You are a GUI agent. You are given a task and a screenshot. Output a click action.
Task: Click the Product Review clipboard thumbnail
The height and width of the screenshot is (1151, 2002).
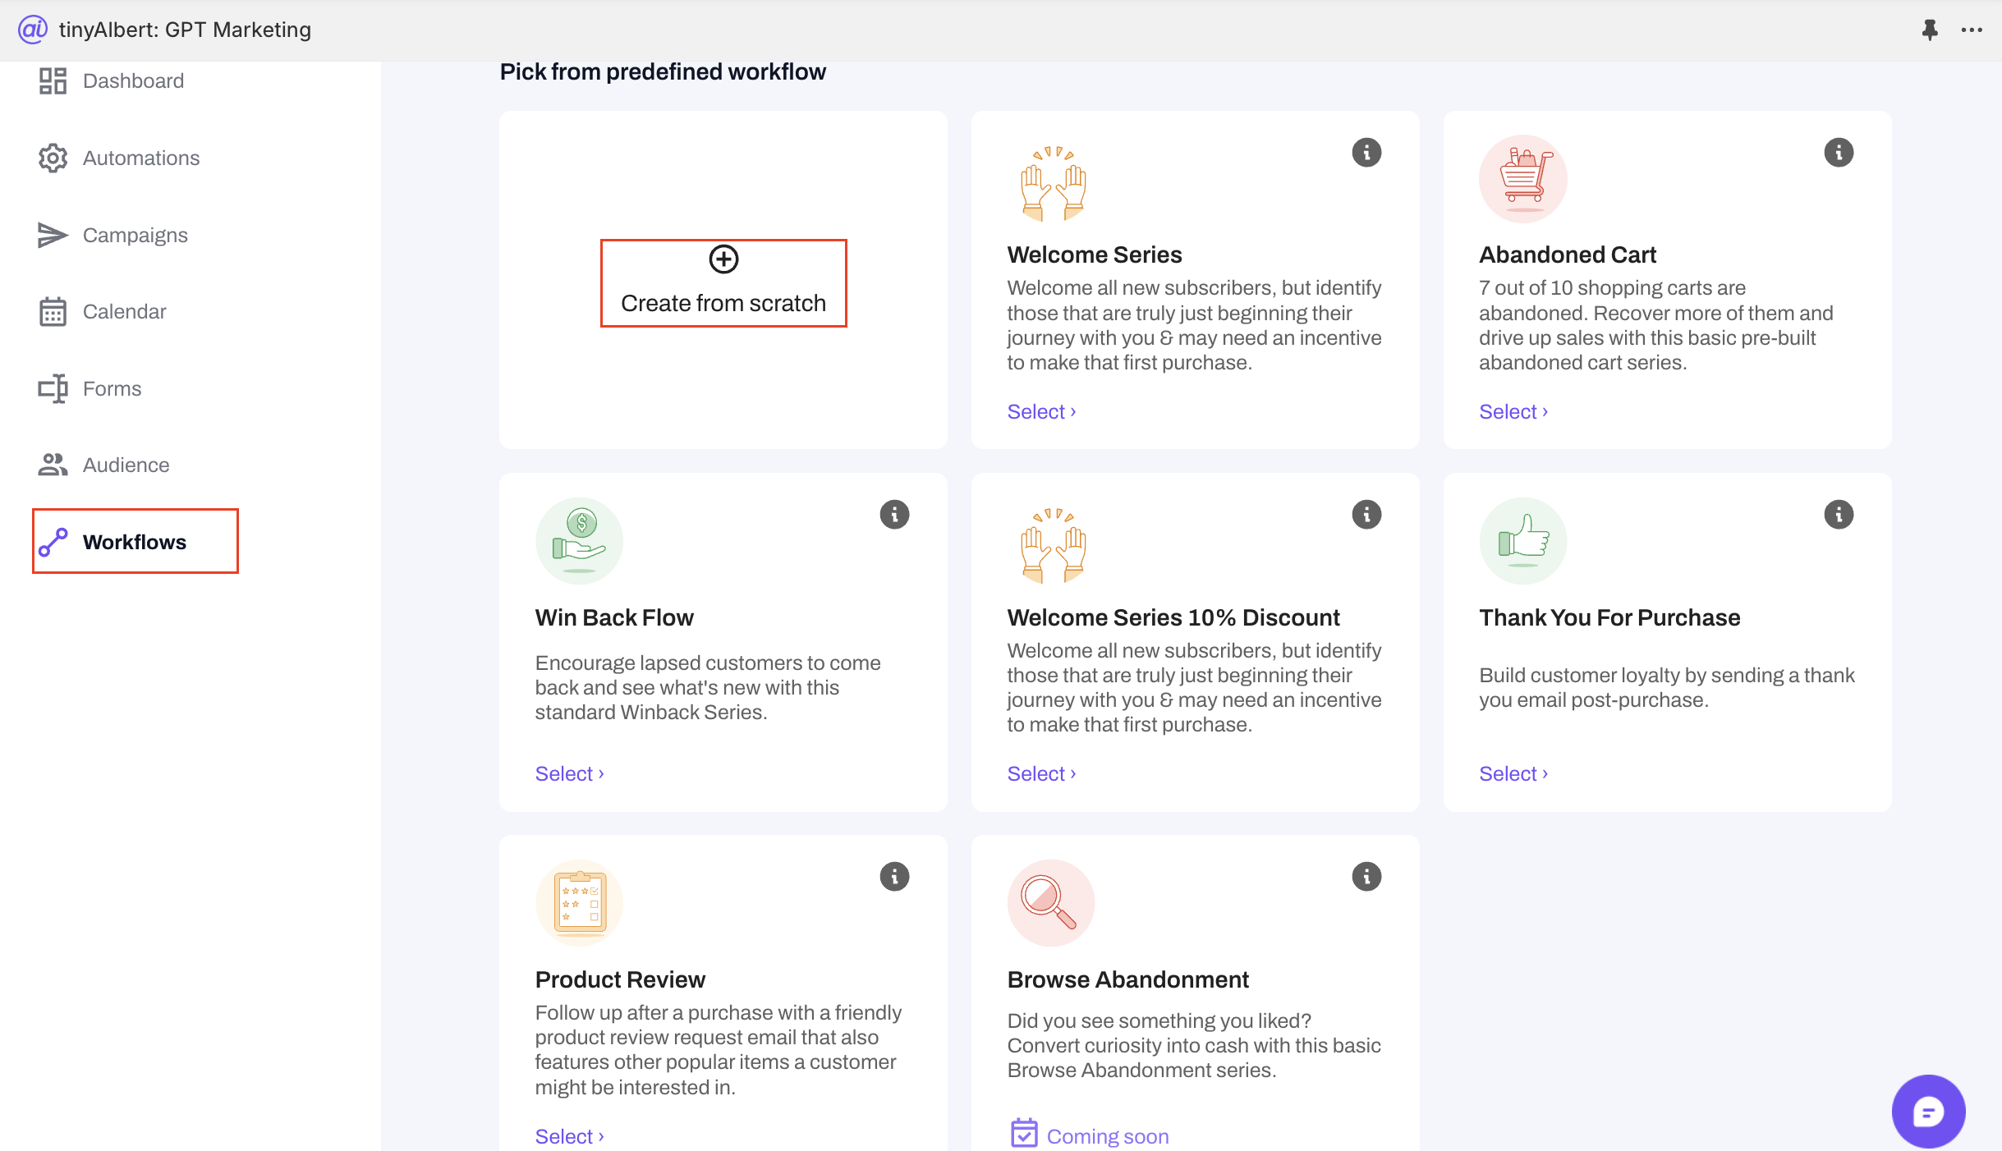pyautogui.click(x=579, y=903)
